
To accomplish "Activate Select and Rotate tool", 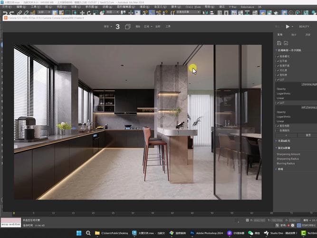I will click(x=89, y=13).
